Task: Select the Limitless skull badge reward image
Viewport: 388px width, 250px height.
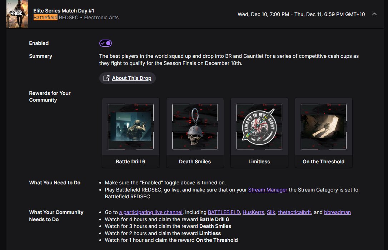Action: 259,127
